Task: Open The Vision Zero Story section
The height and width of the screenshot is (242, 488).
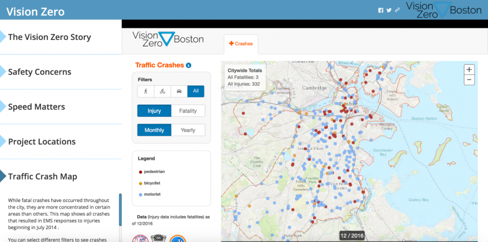Action: [50, 37]
